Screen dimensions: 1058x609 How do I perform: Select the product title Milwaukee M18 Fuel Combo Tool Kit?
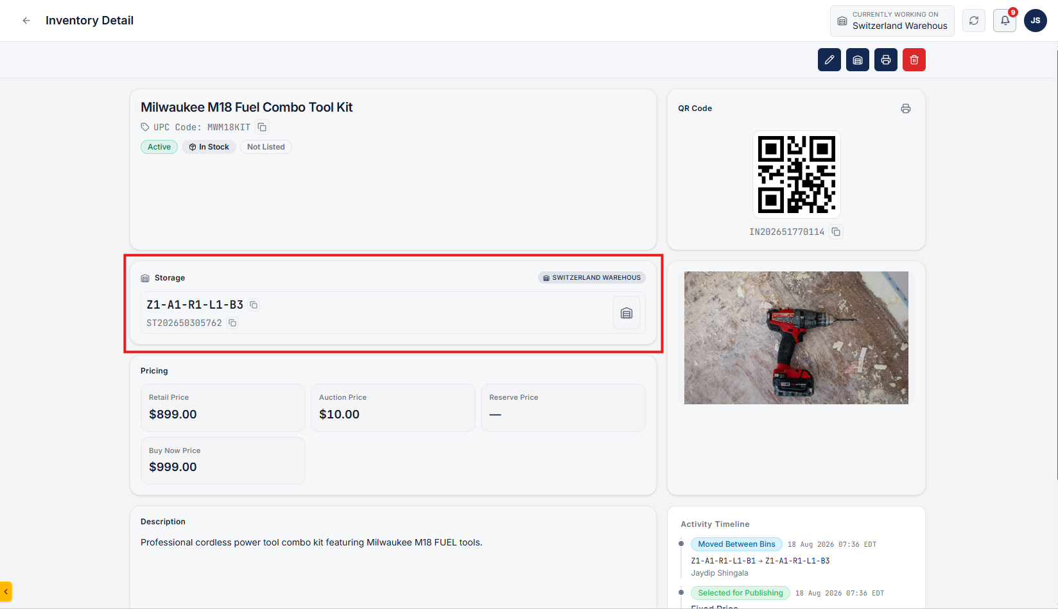(247, 107)
